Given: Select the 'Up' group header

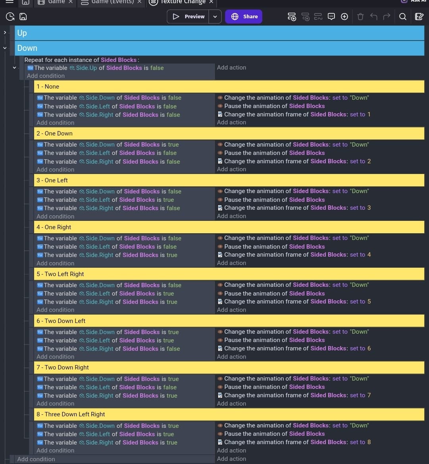Looking at the screenshot, I should pyautogui.click(x=219, y=33).
